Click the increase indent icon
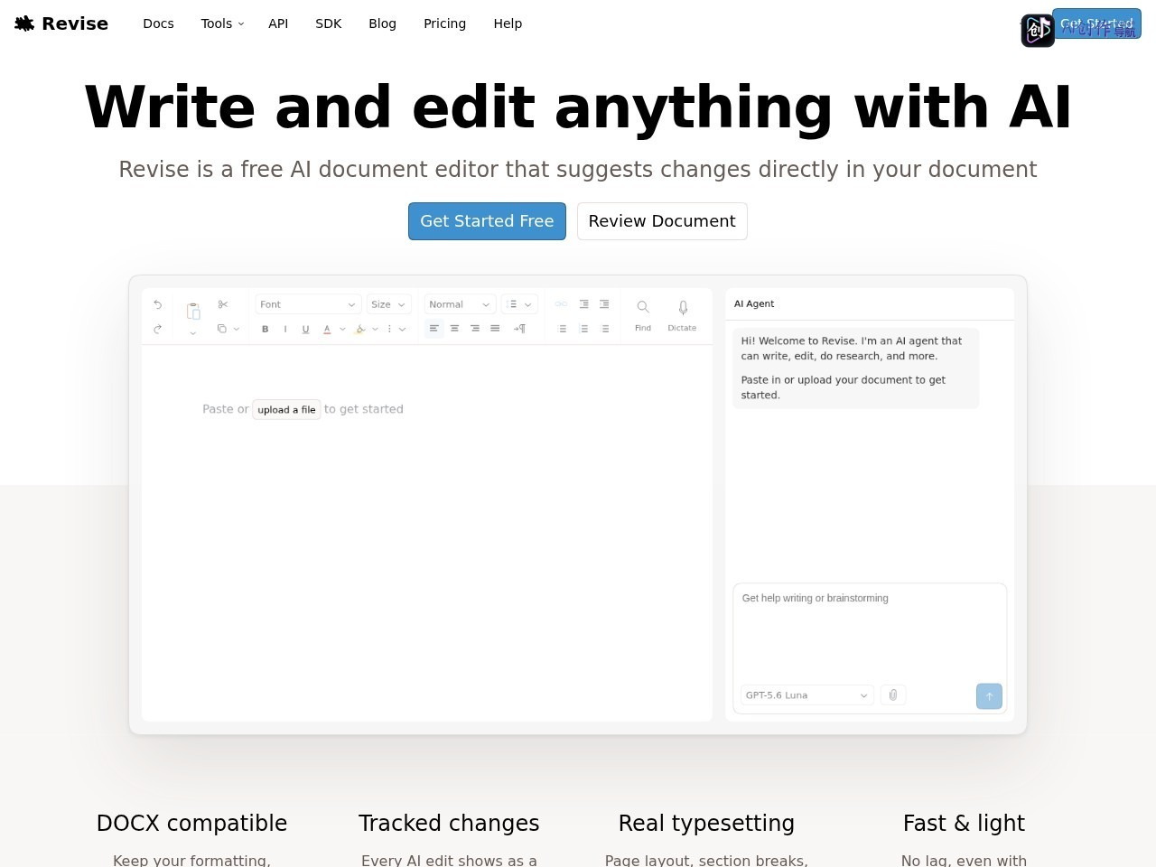This screenshot has height=867, width=1156. (x=604, y=304)
